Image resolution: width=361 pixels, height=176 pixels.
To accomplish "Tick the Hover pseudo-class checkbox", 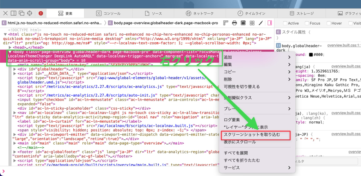I will (329, 23).
